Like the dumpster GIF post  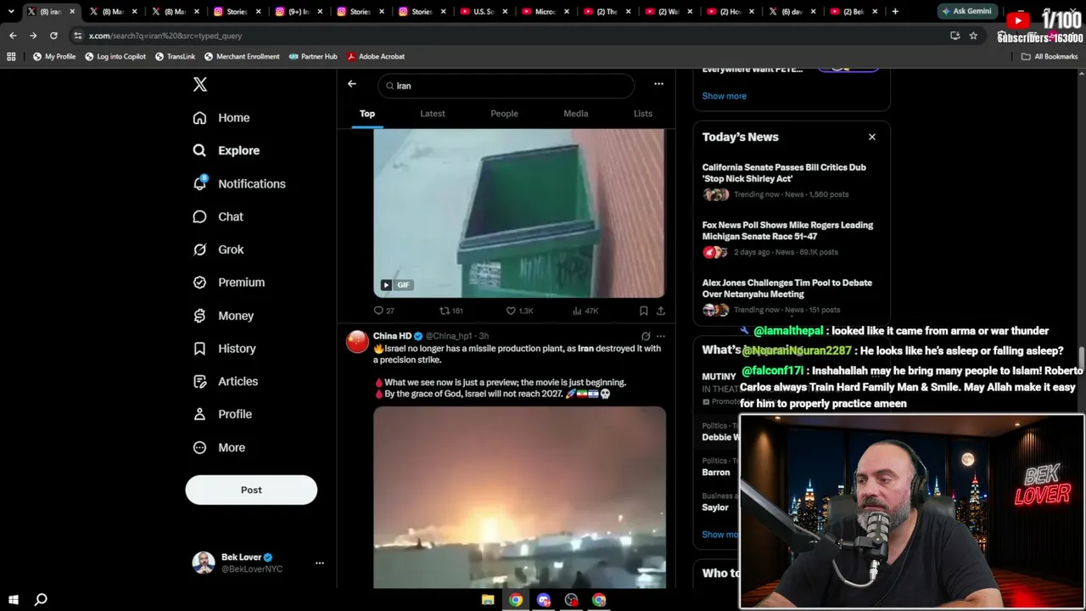point(519,311)
